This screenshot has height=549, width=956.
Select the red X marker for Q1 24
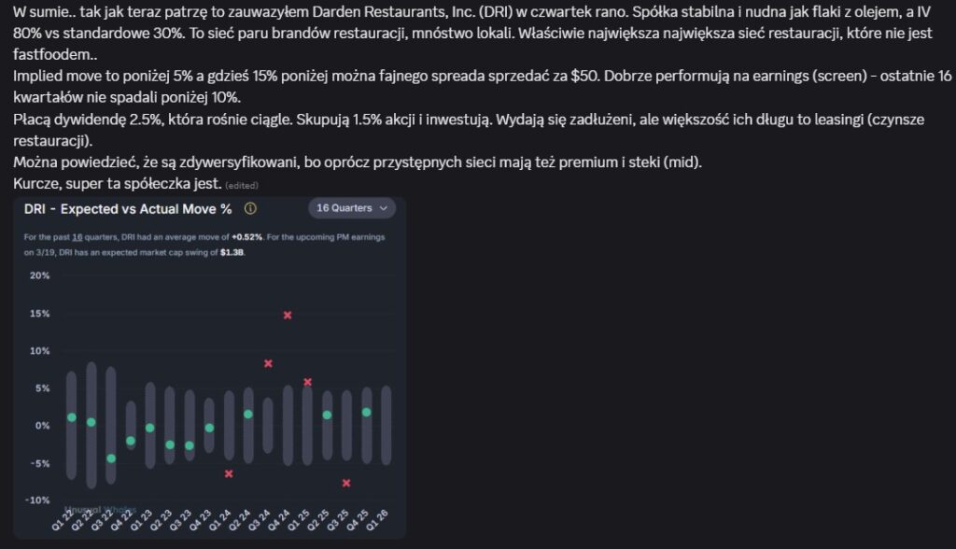point(229,473)
